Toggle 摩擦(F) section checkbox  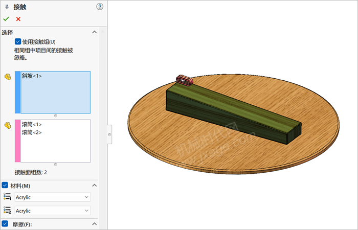point(5,224)
